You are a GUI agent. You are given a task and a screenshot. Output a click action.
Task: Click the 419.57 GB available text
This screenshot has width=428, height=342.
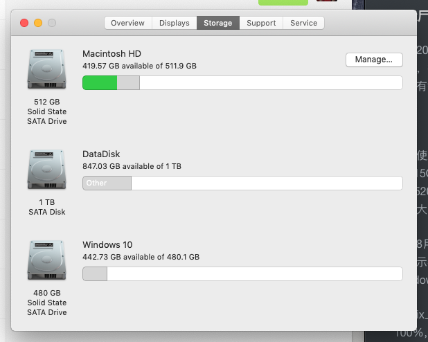point(139,66)
